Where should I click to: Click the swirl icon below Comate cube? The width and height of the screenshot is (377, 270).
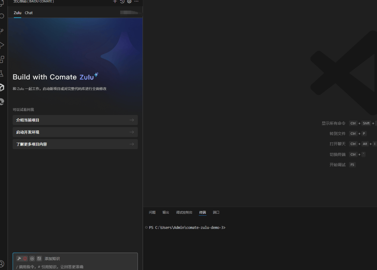pos(2,102)
